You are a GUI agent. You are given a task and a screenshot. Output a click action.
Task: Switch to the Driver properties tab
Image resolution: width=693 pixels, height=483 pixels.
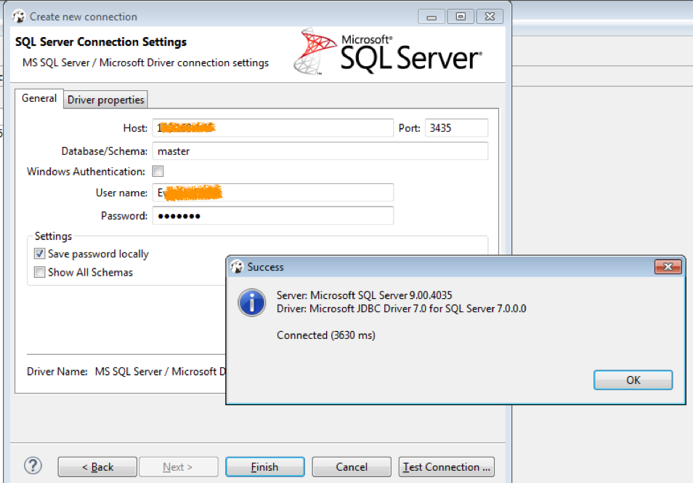pyautogui.click(x=106, y=100)
